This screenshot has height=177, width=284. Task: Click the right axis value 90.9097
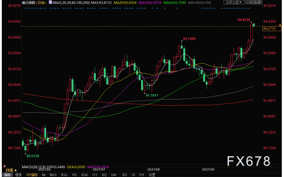tap(269, 116)
